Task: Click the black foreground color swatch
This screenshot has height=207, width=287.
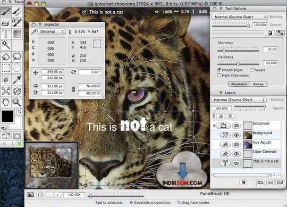Action: tap(7, 116)
